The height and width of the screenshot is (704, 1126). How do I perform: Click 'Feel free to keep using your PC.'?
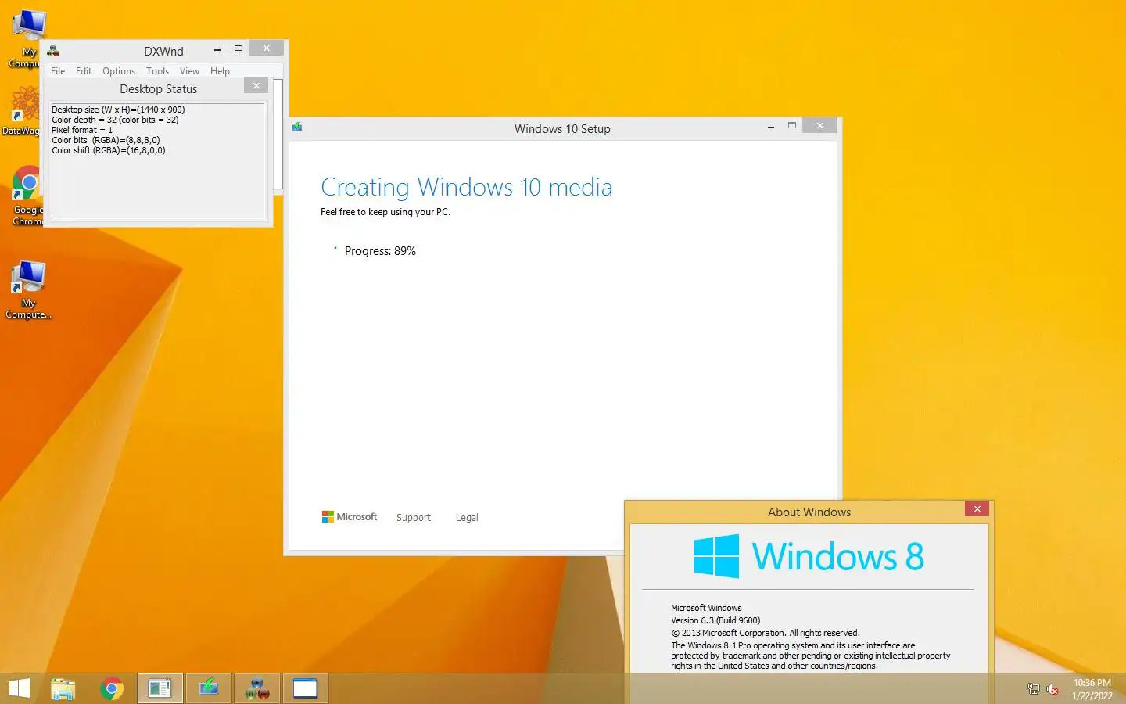[x=385, y=212]
